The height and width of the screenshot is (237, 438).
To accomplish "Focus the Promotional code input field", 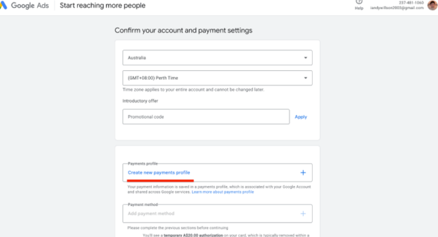I will tap(206, 117).
